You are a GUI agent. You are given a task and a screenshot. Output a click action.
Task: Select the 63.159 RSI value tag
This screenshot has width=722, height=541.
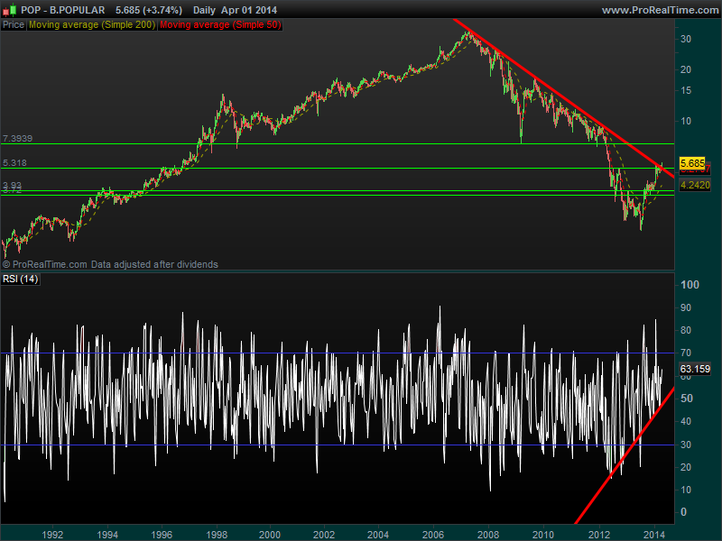[x=695, y=369]
